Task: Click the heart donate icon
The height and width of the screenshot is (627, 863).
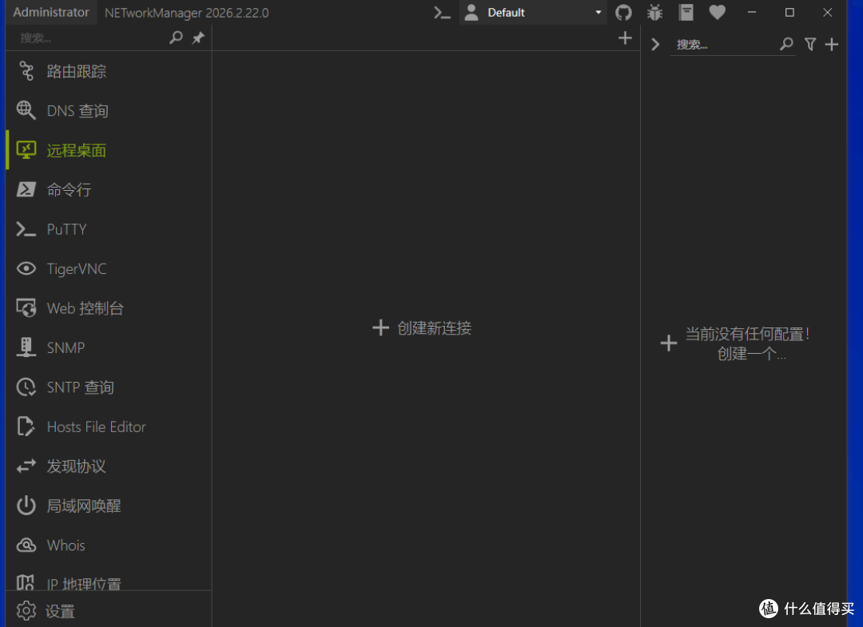Action: click(717, 12)
